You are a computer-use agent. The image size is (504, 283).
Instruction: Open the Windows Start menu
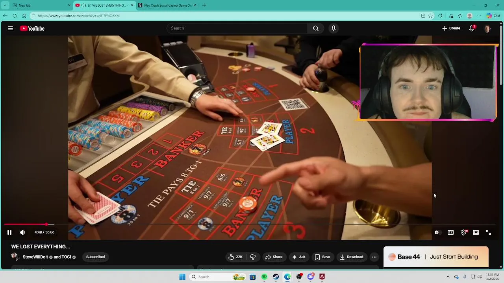(x=182, y=277)
